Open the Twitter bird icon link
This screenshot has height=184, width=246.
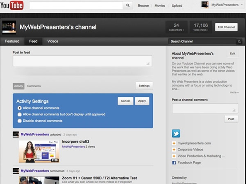[x=176, y=133]
